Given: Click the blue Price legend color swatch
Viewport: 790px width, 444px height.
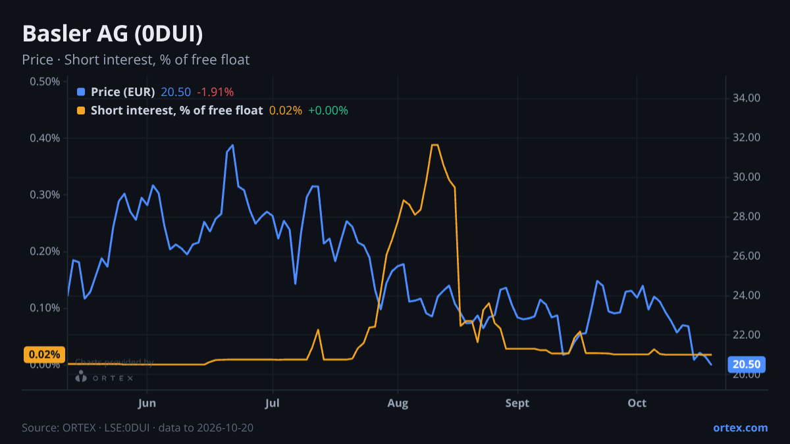Looking at the screenshot, I should click(x=81, y=92).
